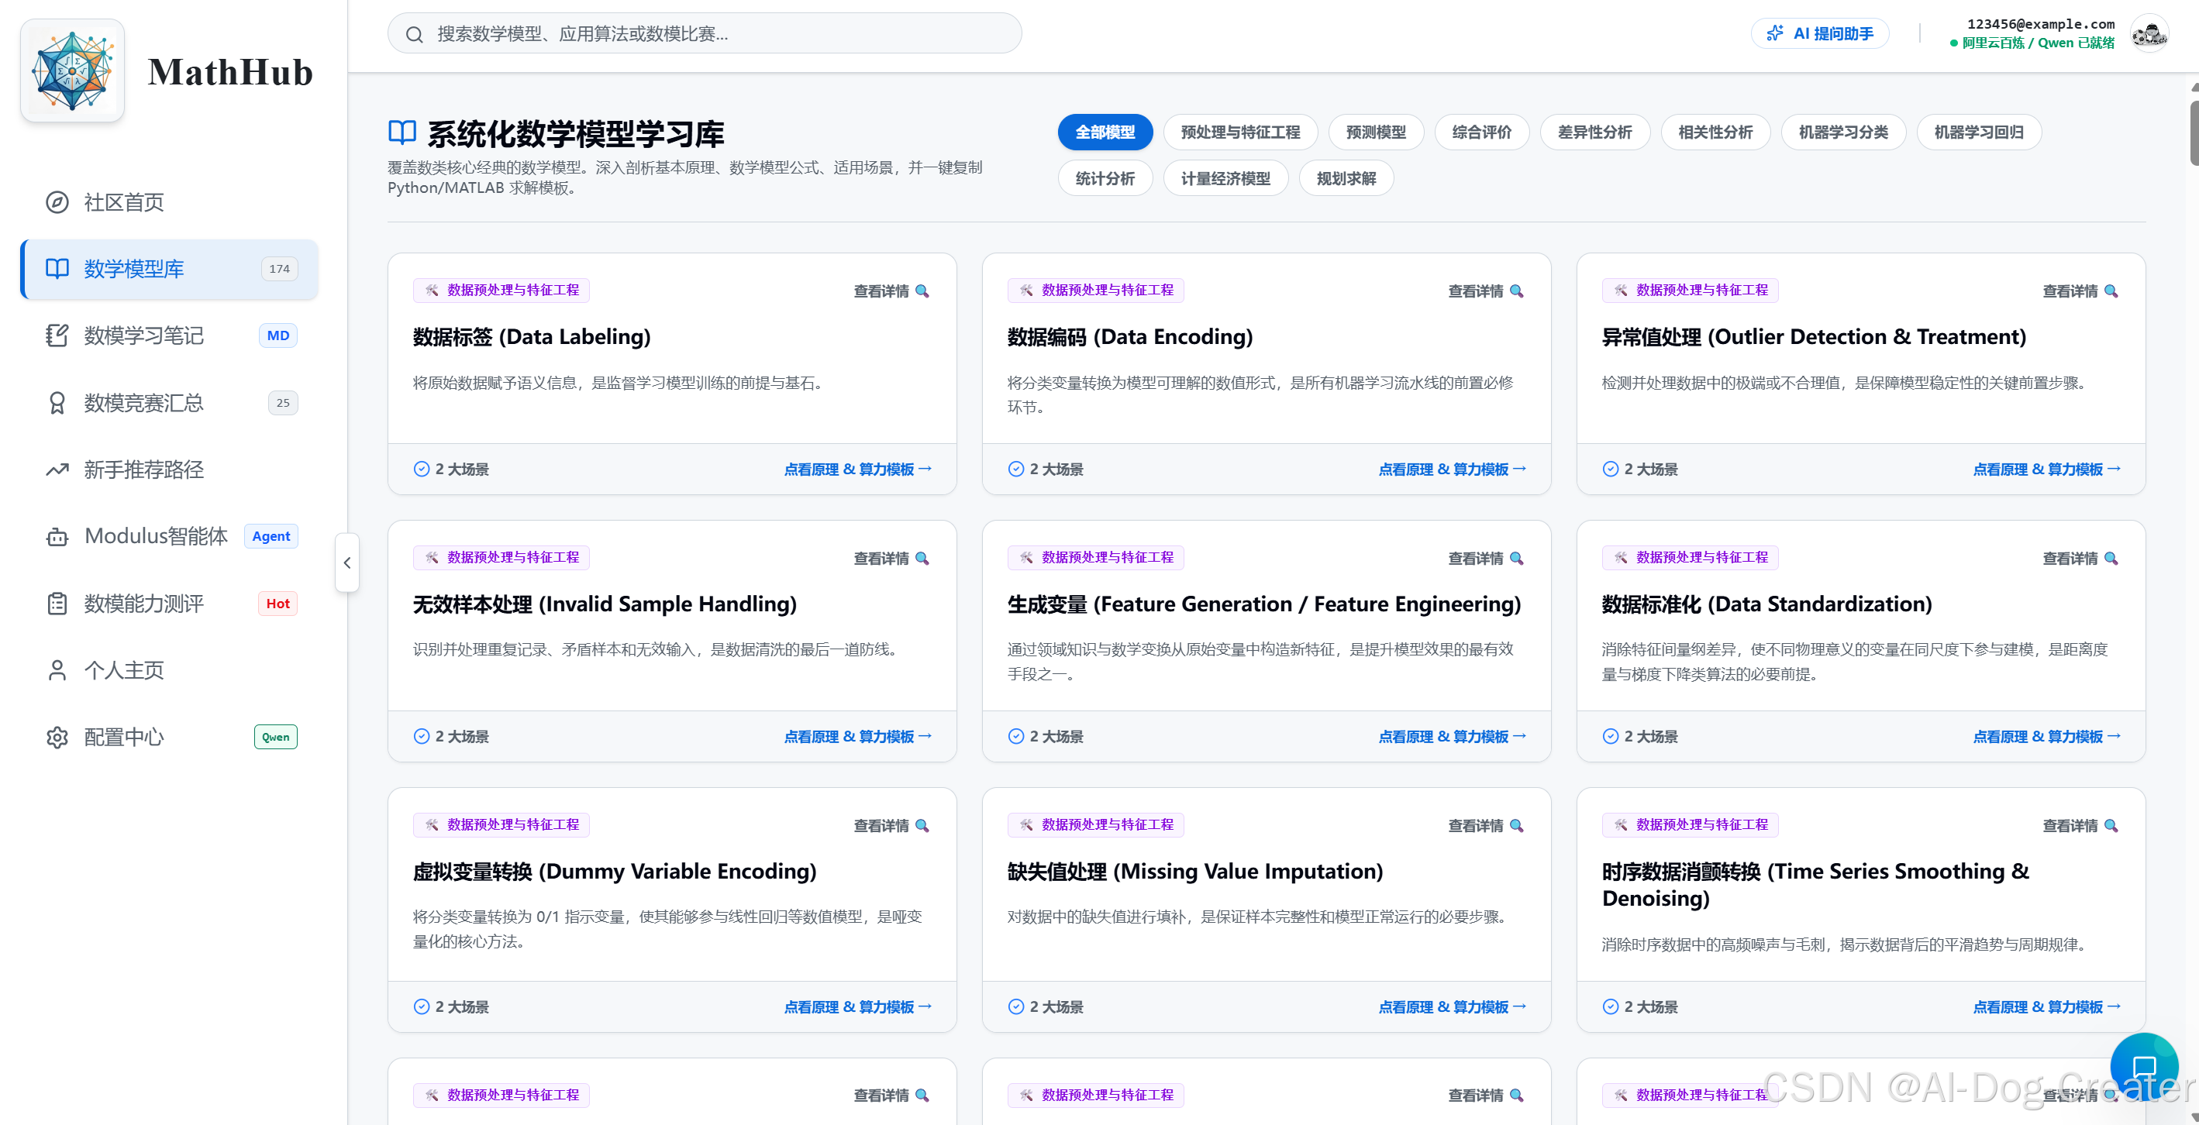Screen dimensions: 2199x1125
Task: Click the 123456@example.com account text
Action: click(2041, 24)
